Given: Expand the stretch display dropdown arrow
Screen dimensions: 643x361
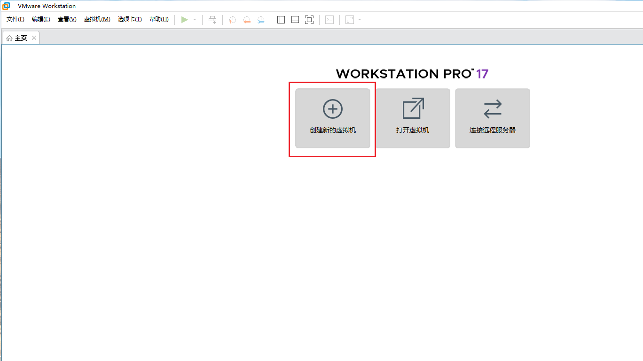Looking at the screenshot, I should tap(360, 20).
